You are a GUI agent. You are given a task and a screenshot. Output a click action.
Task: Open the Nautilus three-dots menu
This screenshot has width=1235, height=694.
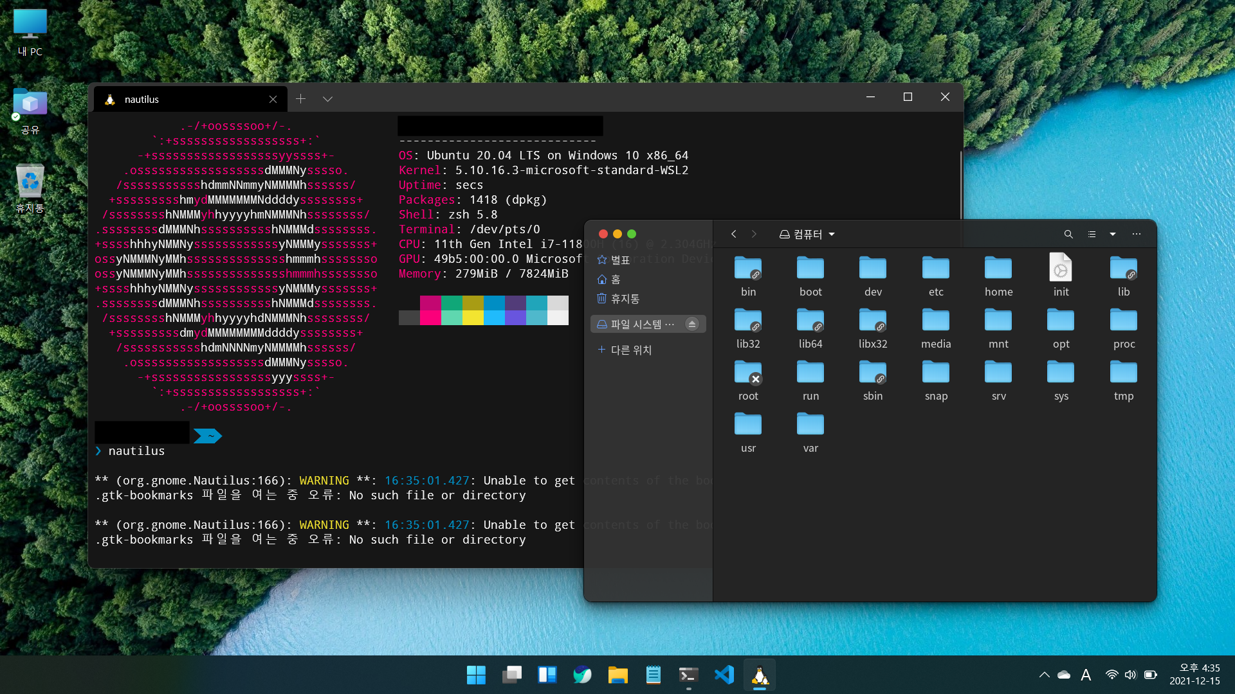point(1137,235)
